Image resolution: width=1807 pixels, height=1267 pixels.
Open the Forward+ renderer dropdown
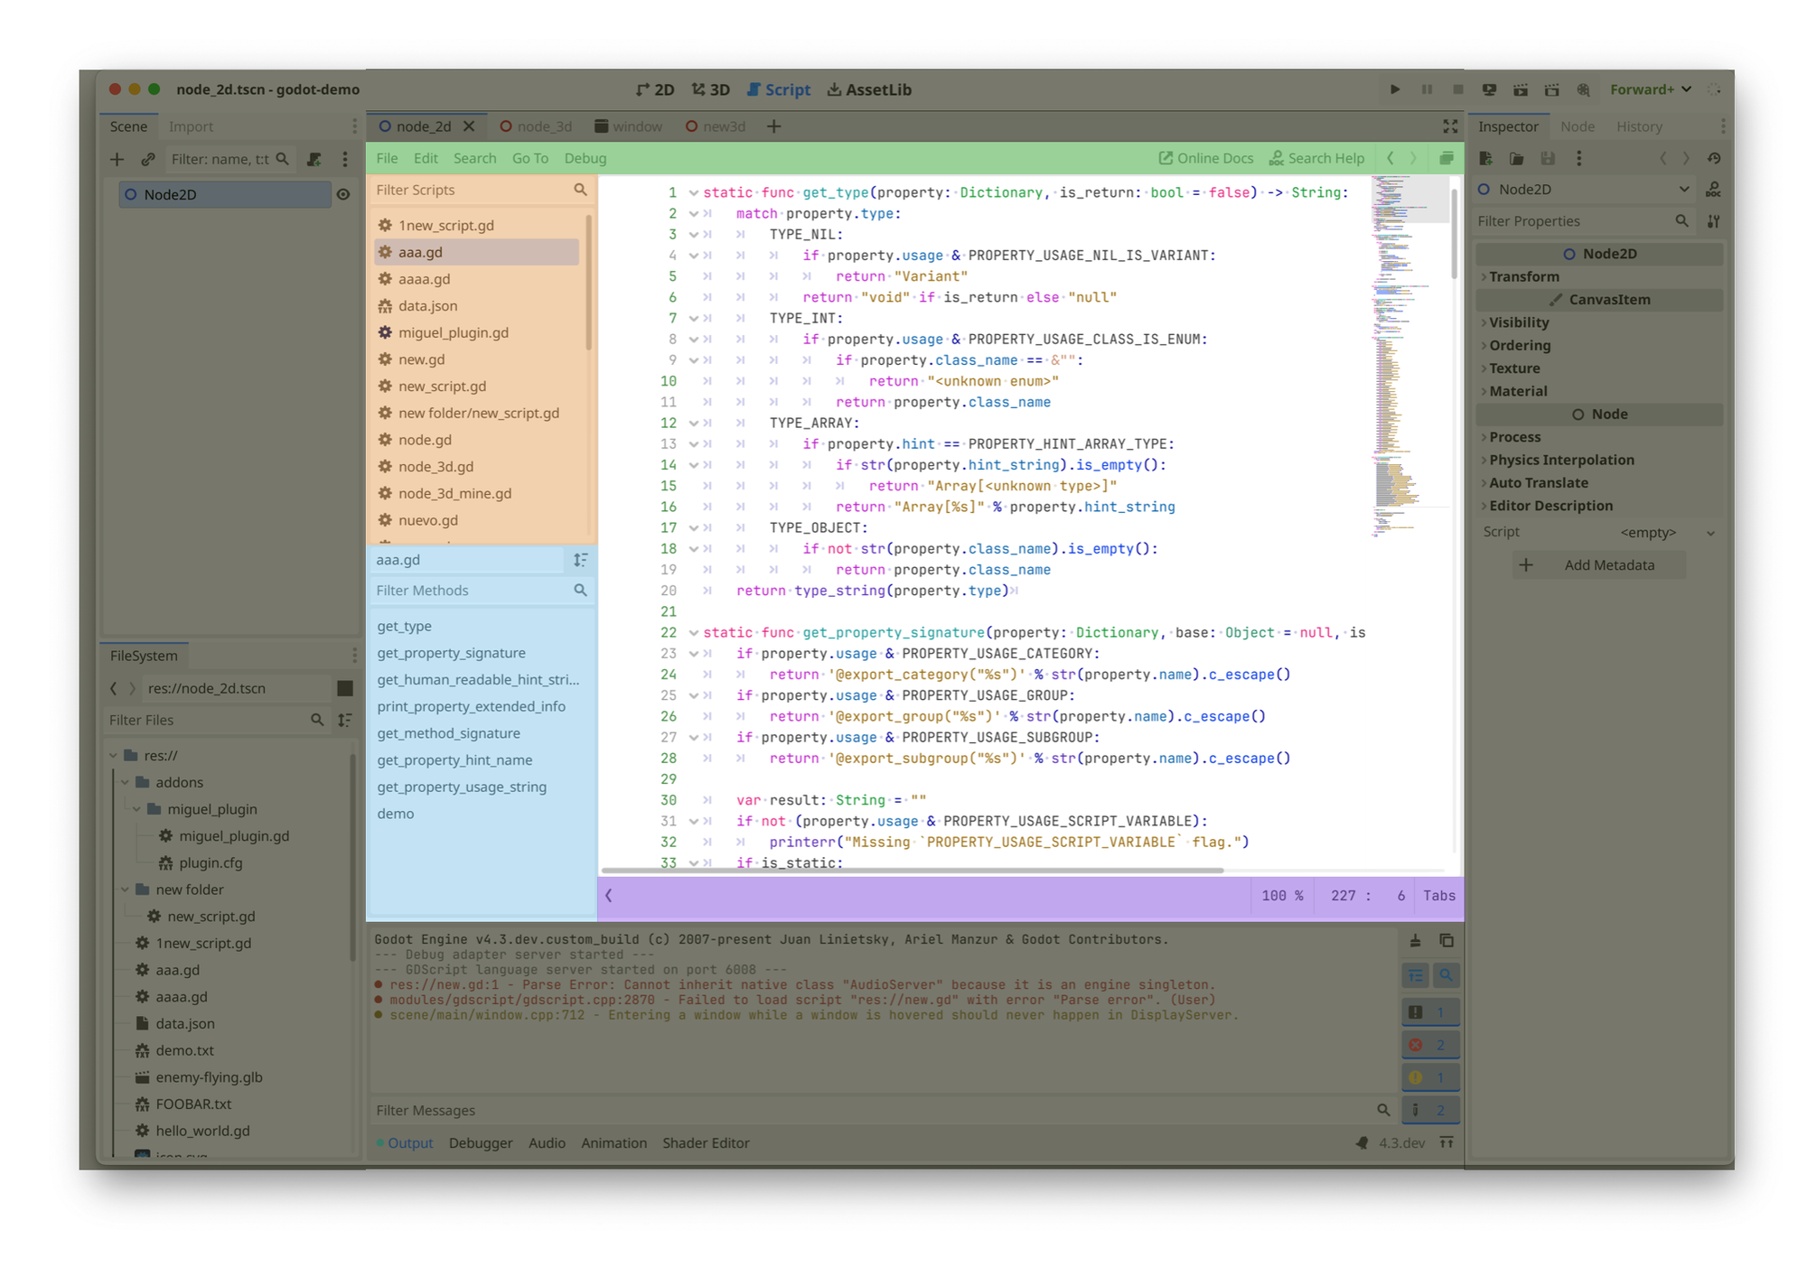coord(1650,89)
